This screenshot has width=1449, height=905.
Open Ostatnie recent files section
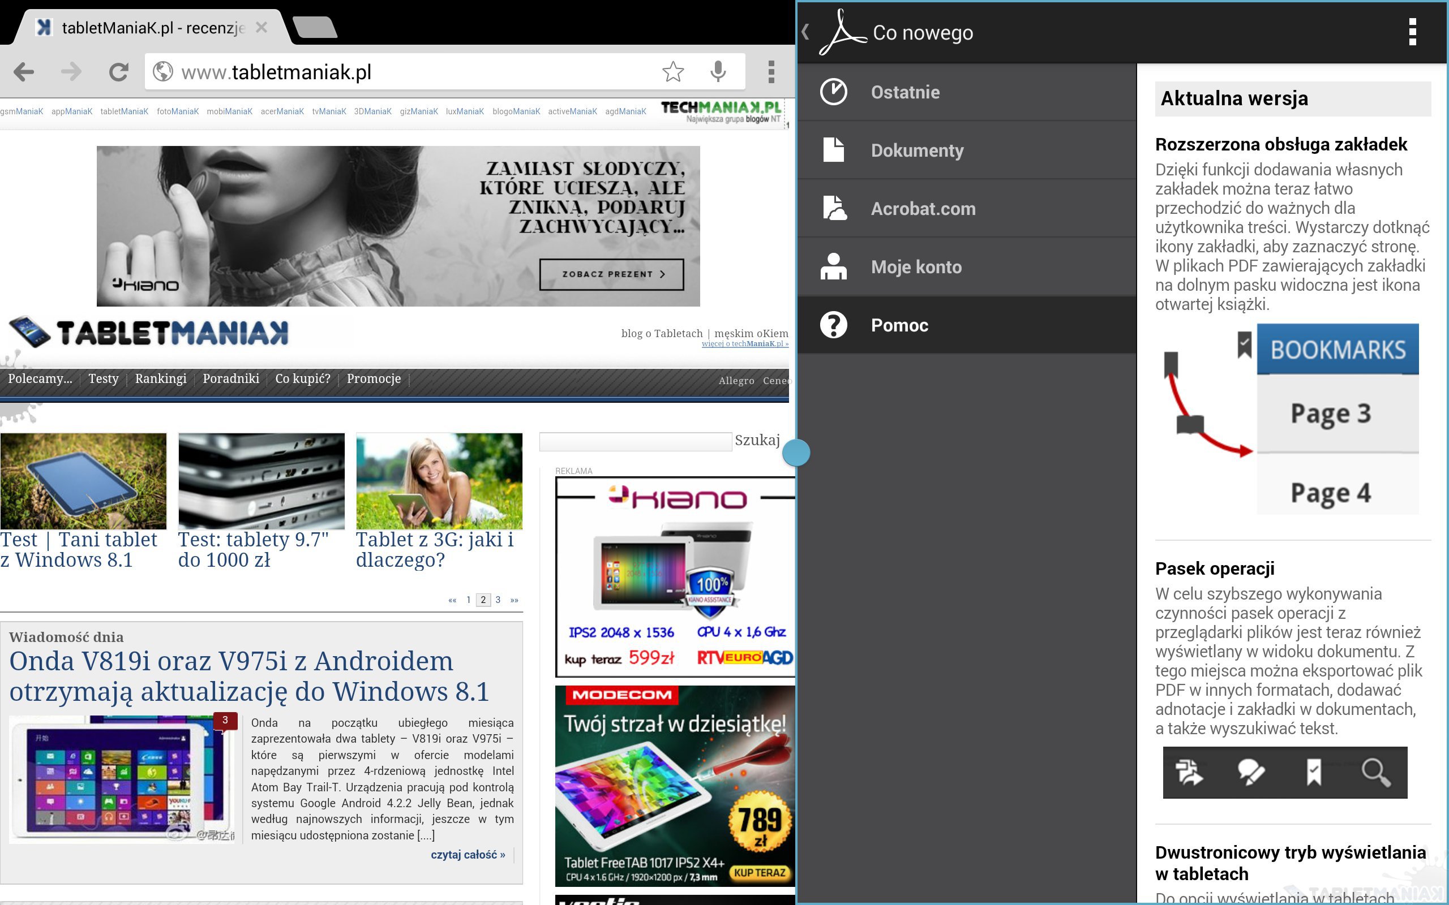(x=966, y=92)
